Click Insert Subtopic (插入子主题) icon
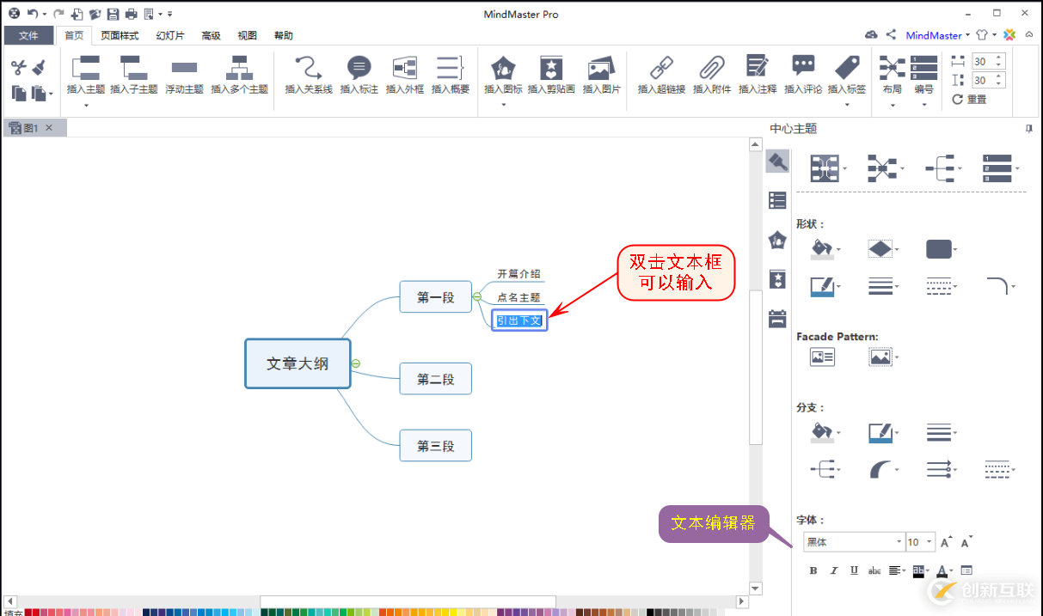The width and height of the screenshot is (1043, 616). (133, 67)
